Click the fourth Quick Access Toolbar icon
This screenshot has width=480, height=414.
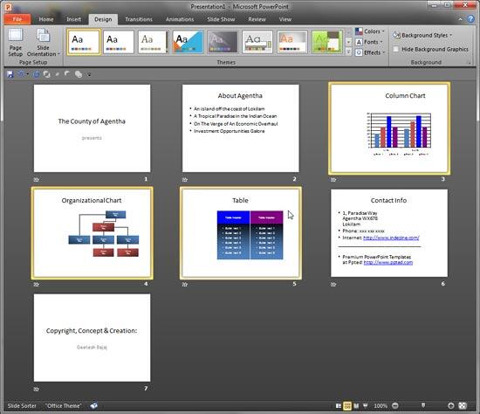pyautogui.click(x=47, y=74)
